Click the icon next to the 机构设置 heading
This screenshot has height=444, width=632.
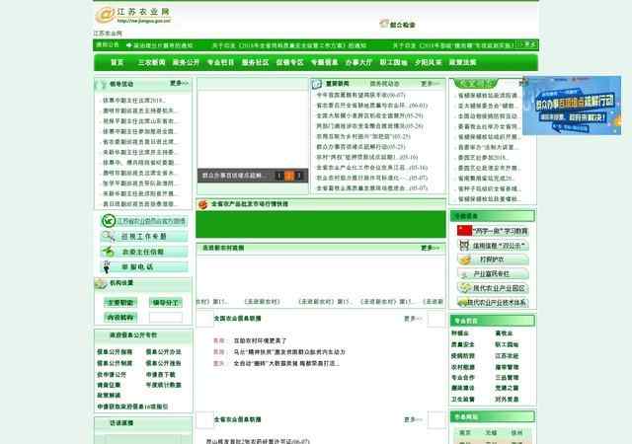(101, 283)
